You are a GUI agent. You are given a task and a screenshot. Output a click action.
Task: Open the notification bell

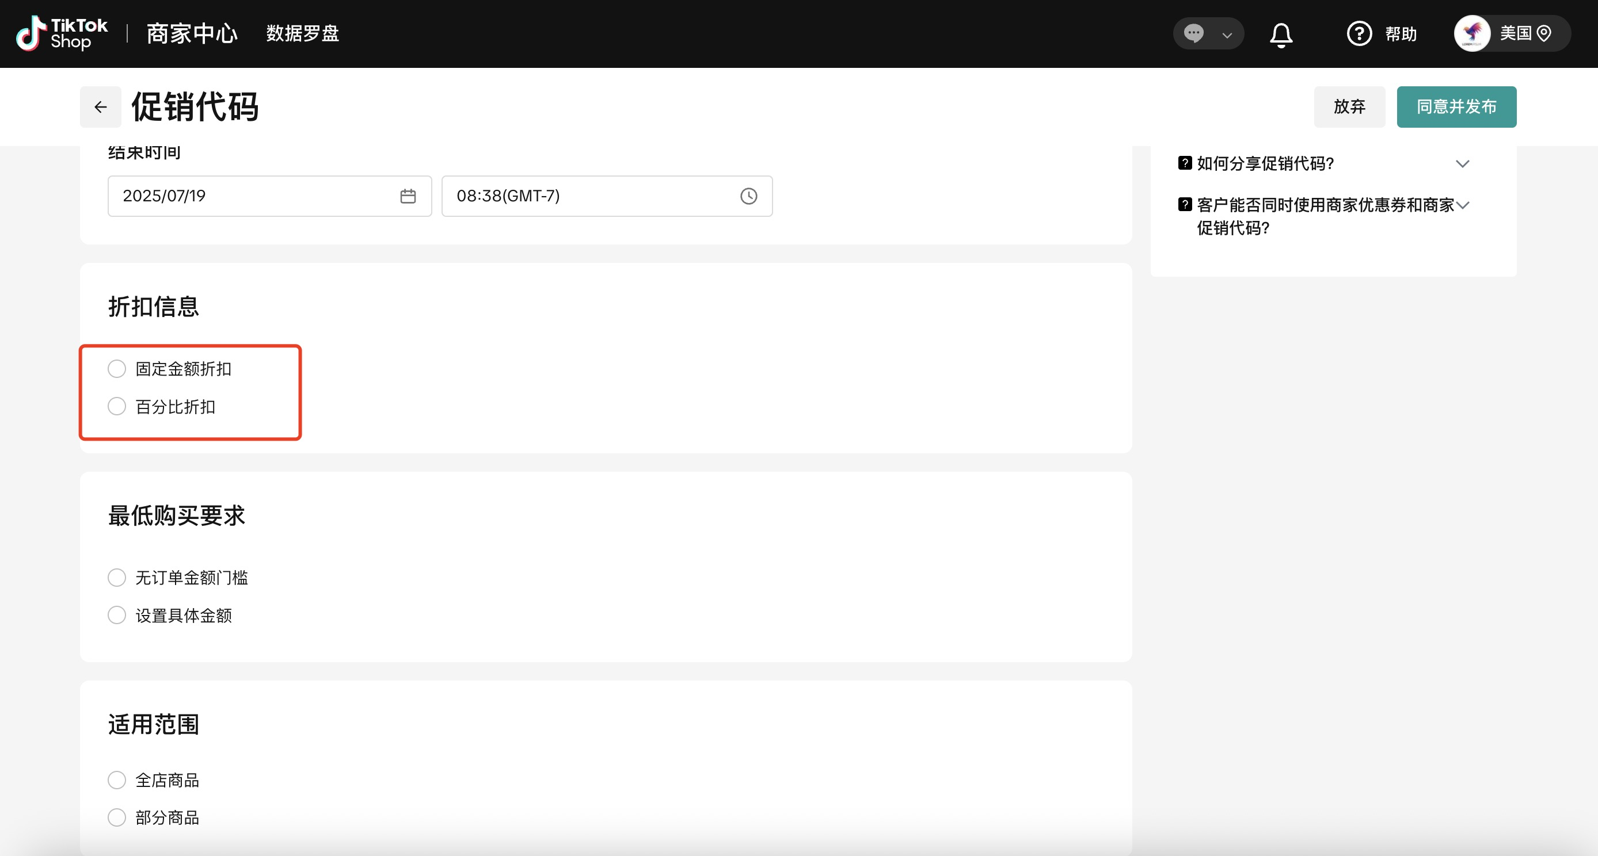point(1281,34)
